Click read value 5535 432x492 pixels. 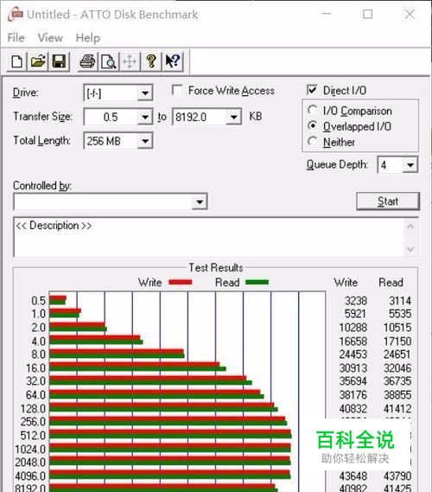coord(400,314)
